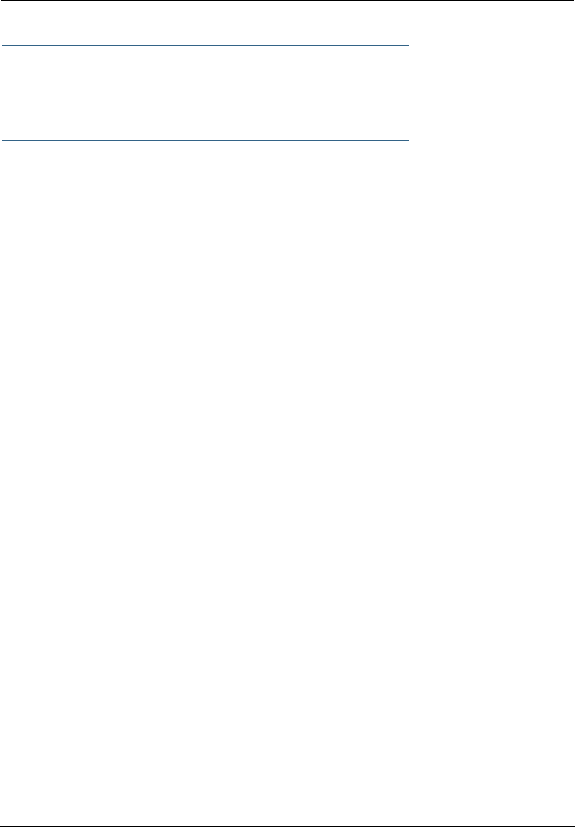Click empty right margin beside the blue dividers

click(x=491, y=168)
